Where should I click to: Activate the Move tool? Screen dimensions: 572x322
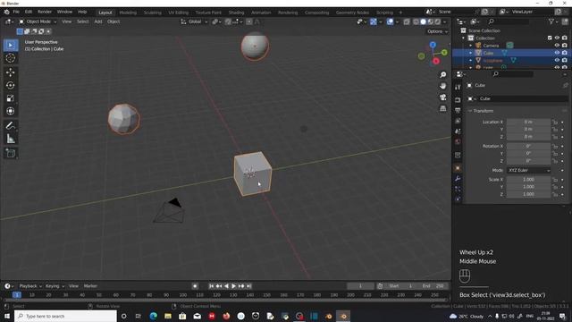[x=10, y=72]
